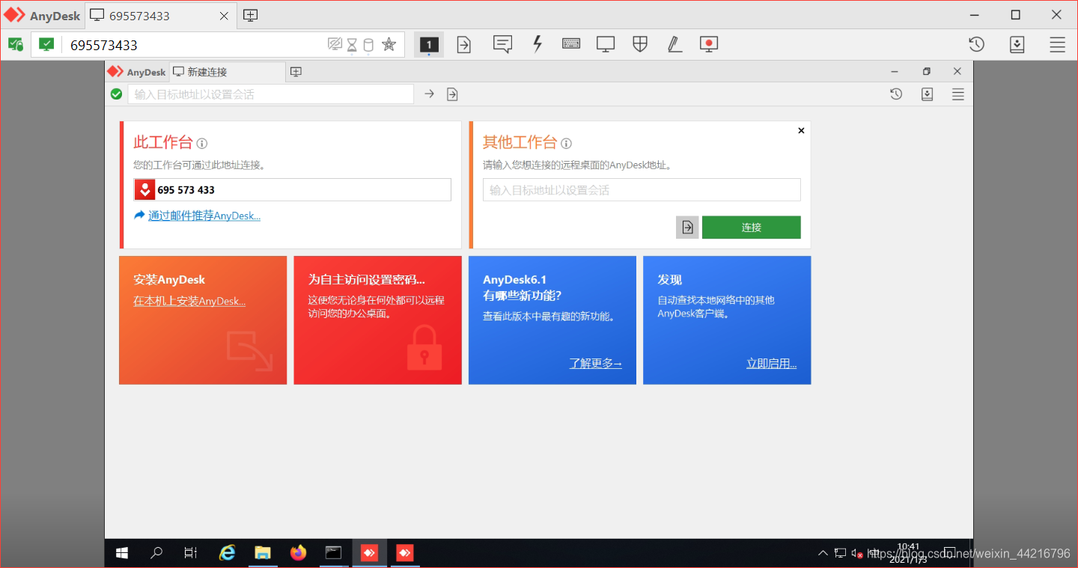This screenshot has height=568, width=1078.
Task: Open a new session tab in outer window
Action: [251, 16]
